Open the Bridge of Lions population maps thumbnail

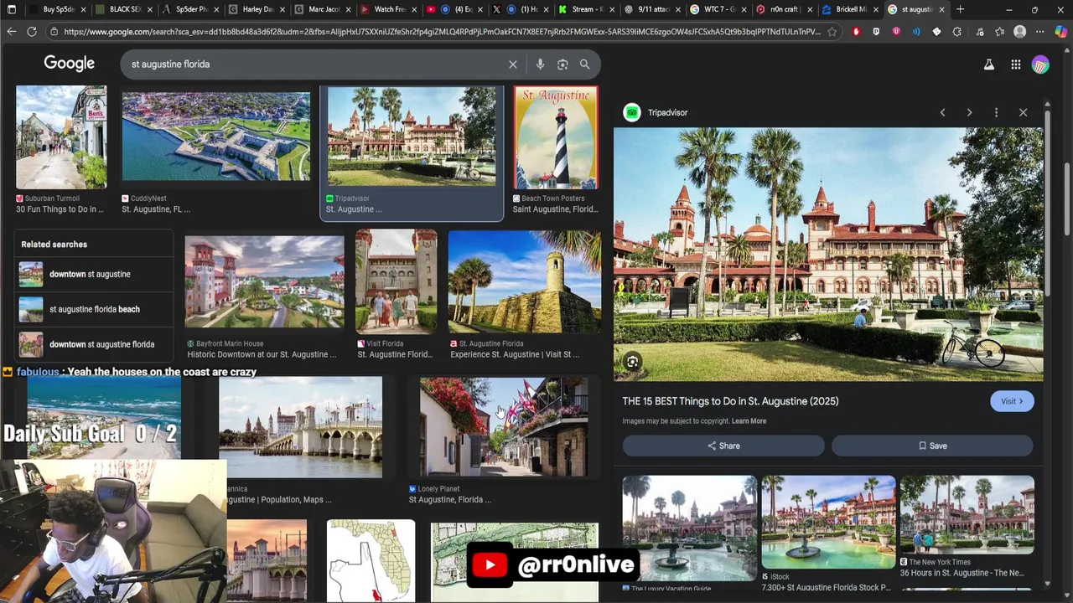[300, 427]
